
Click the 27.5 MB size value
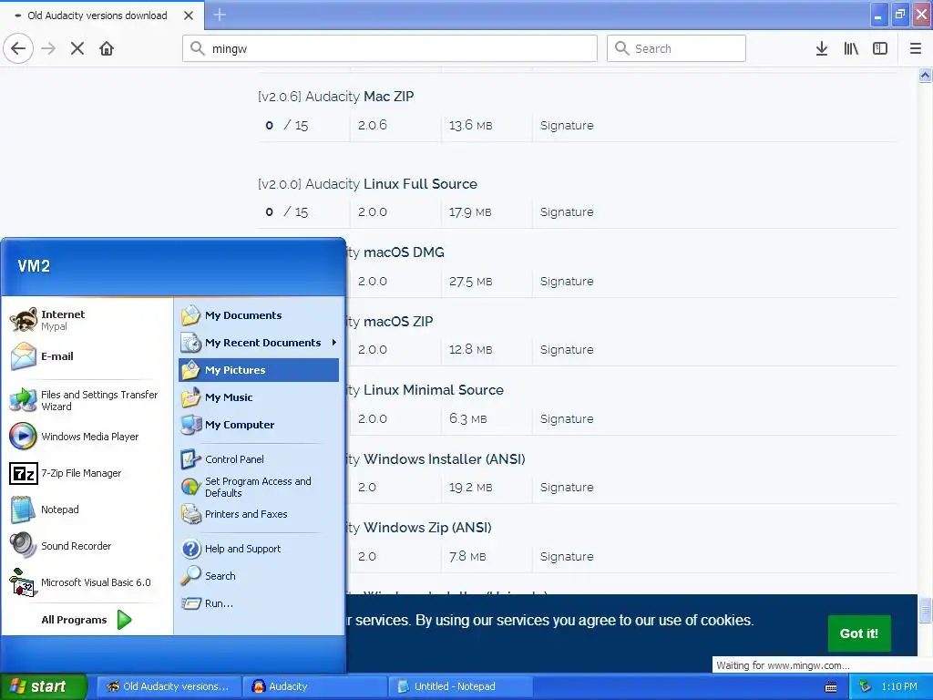point(471,282)
